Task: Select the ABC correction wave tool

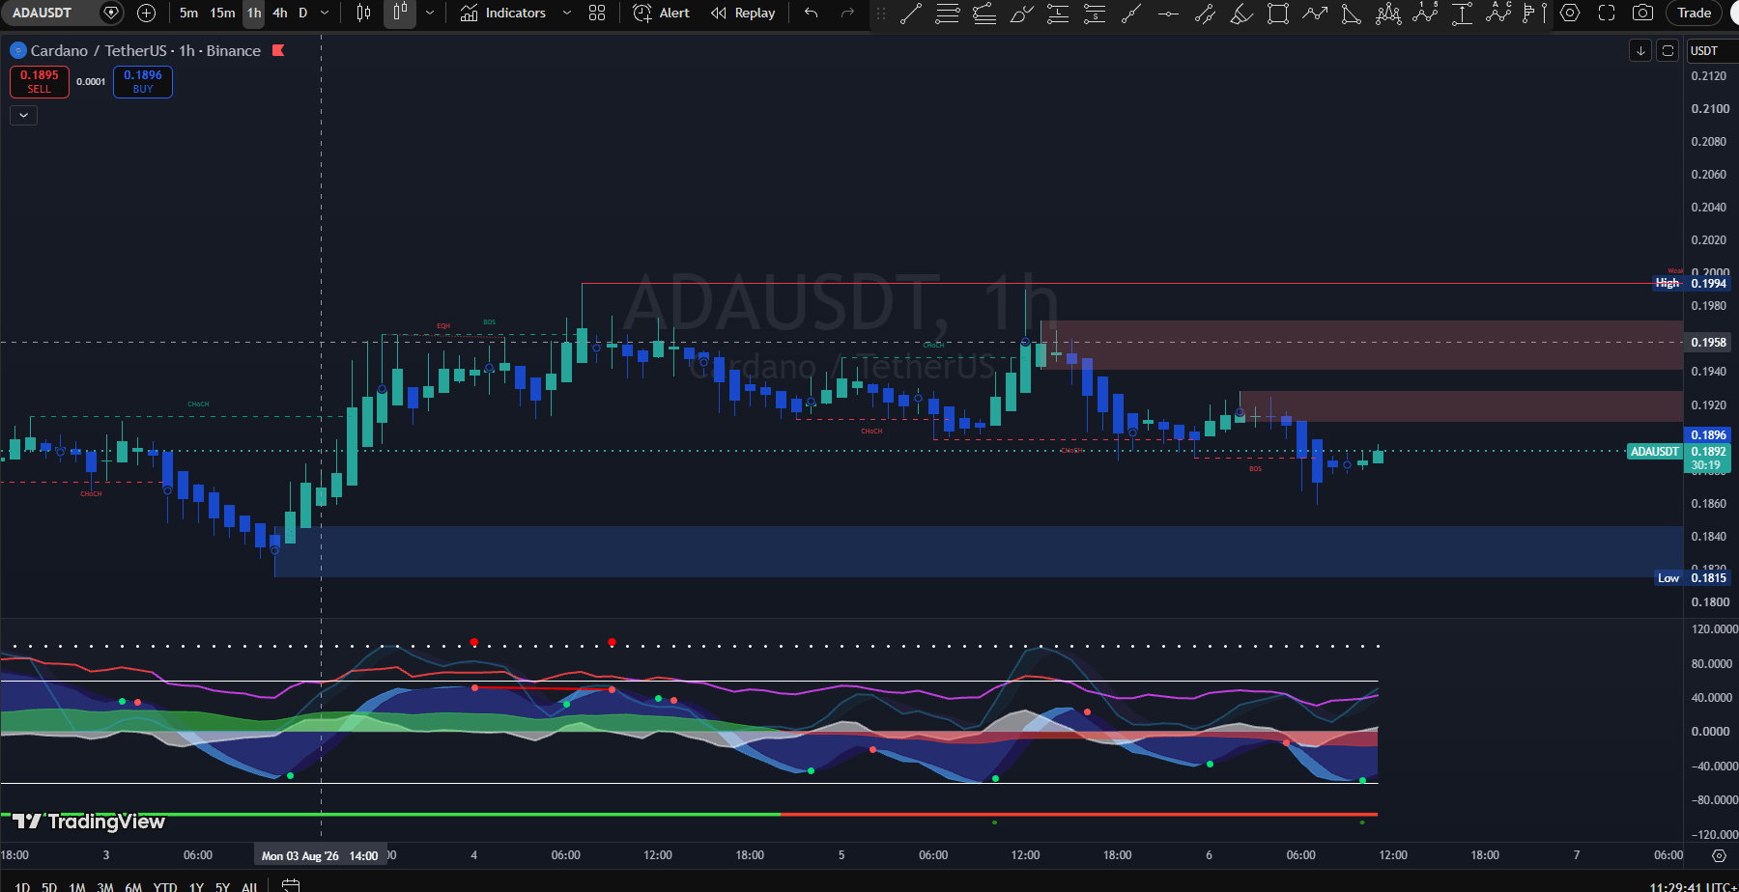Action: (x=1498, y=13)
